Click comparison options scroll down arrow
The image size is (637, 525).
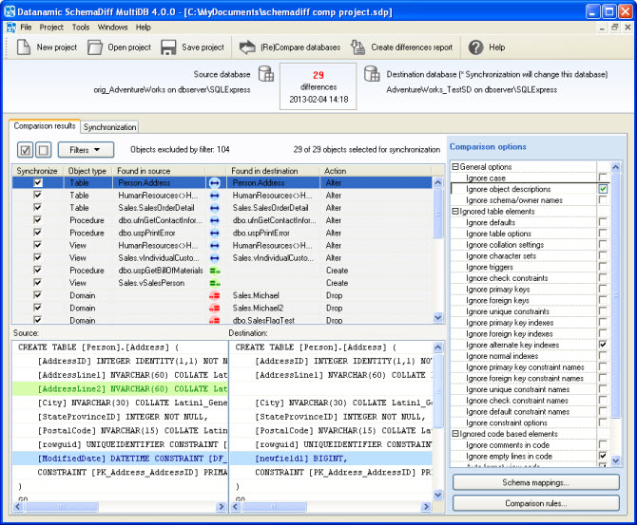(x=615, y=460)
